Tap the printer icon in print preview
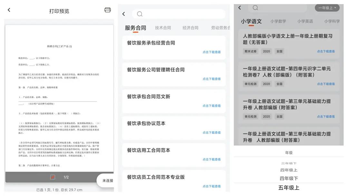 pyautogui.click(x=108, y=10)
